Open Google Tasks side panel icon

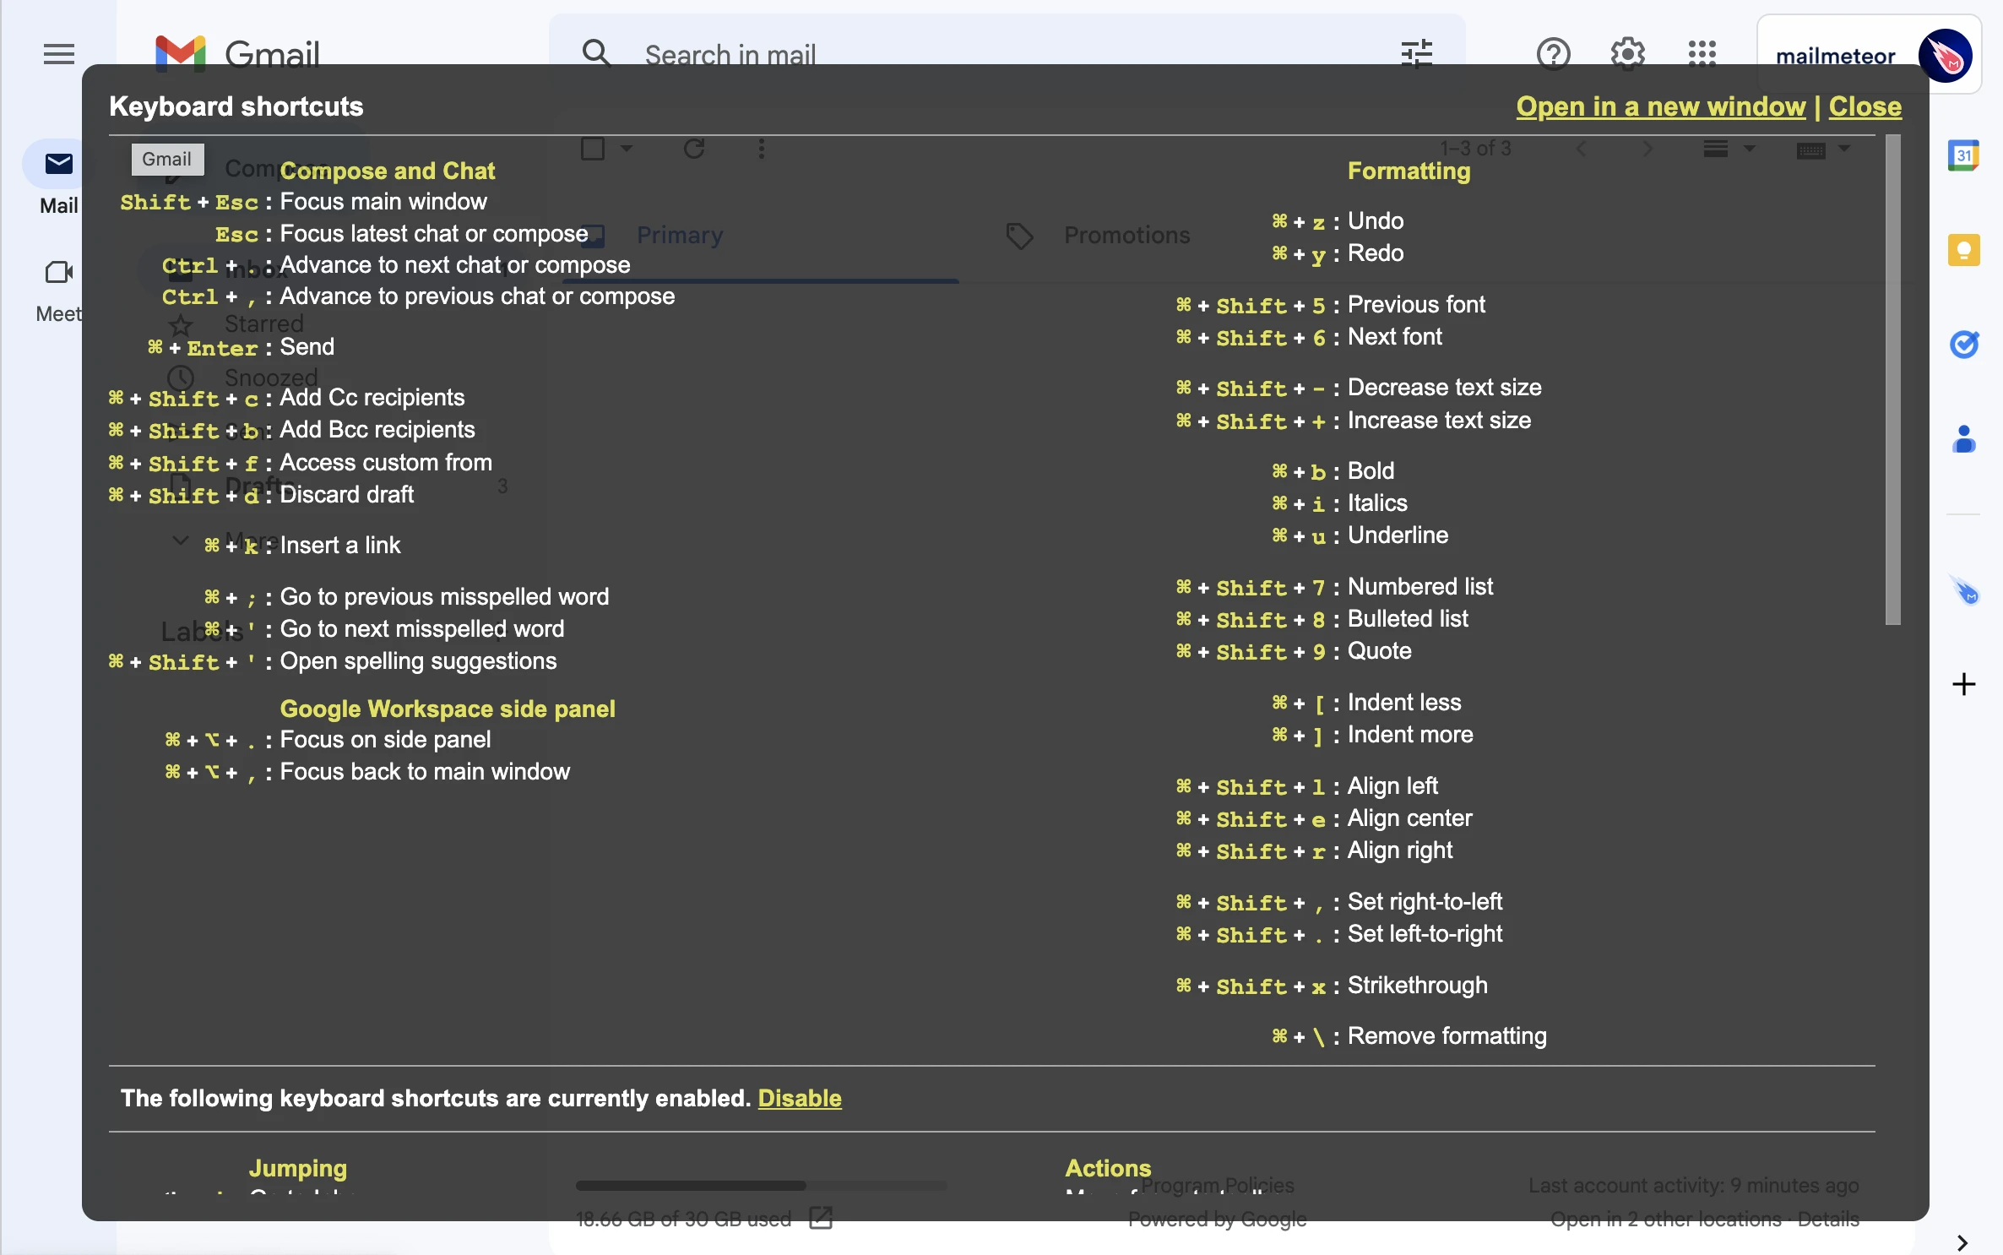pyautogui.click(x=1963, y=345)
